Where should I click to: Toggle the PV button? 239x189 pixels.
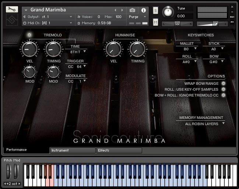[232, 22]
